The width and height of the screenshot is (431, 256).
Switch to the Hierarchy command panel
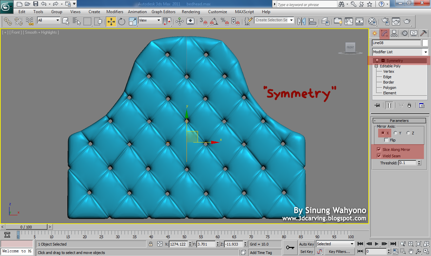coord(394,33)
